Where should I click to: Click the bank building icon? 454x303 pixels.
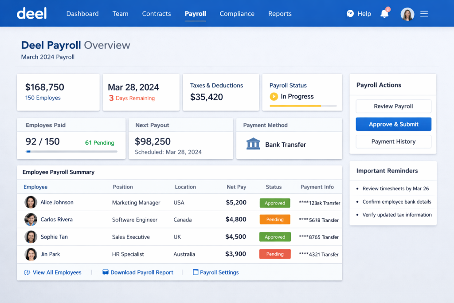pyautogui.click(x=253, y=144)
